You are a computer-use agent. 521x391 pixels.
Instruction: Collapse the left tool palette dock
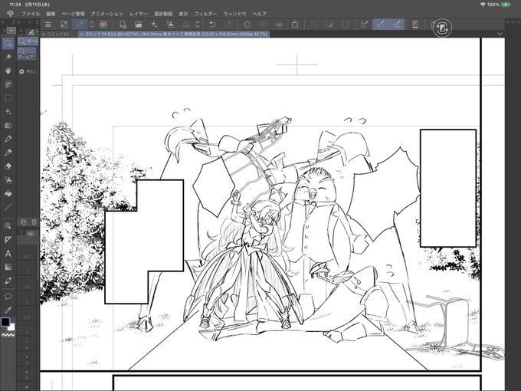2,21
